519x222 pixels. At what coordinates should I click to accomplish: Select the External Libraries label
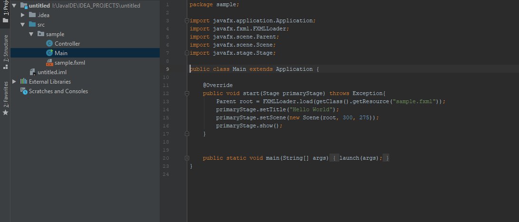click(50, 82)
